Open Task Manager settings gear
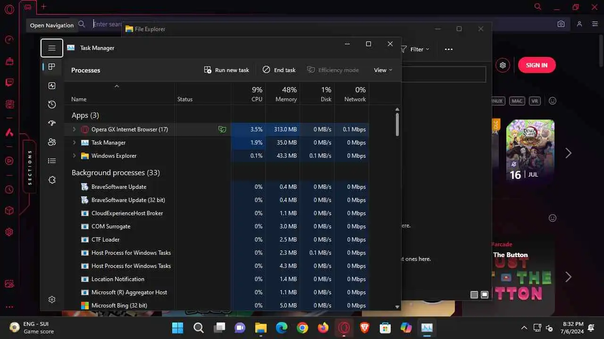The width and height of the screenshot is (604, 339). point(52,299)
